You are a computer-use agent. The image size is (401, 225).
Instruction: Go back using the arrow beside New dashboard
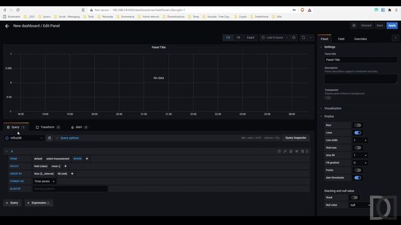[7, 26]
